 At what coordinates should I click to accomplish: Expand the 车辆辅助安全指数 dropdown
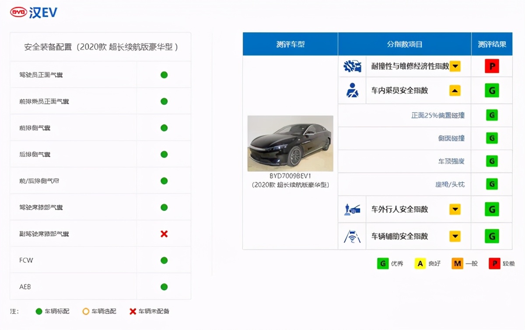click(455, 236)
